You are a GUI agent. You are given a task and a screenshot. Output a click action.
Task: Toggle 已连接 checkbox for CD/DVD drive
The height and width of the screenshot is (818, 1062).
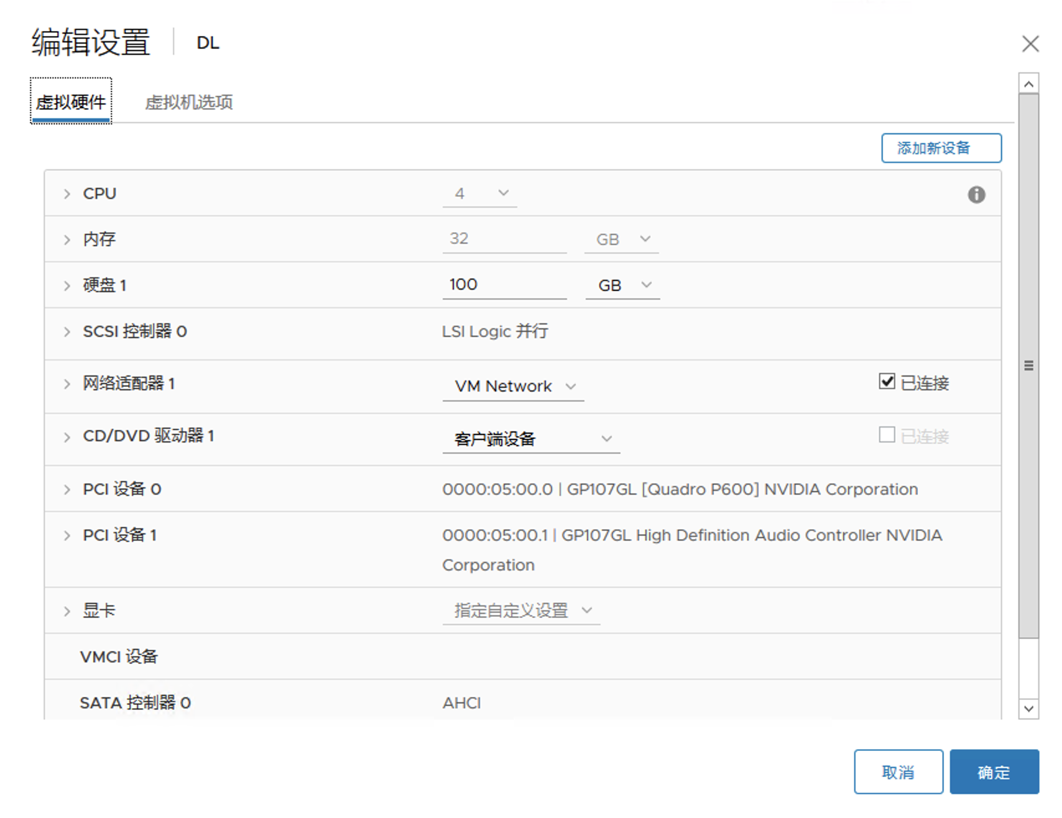tap(887, 435)
